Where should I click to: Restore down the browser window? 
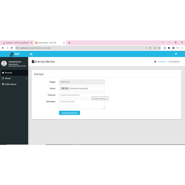click(175, 42)
